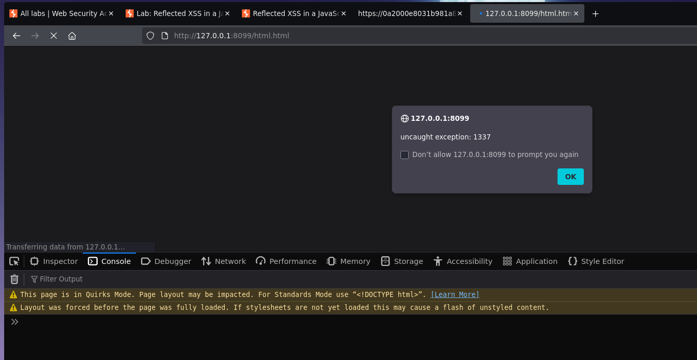Tick Don't allow 127.0.0.1:8099 to prompt again
The image size is (697, 360).
405,155
